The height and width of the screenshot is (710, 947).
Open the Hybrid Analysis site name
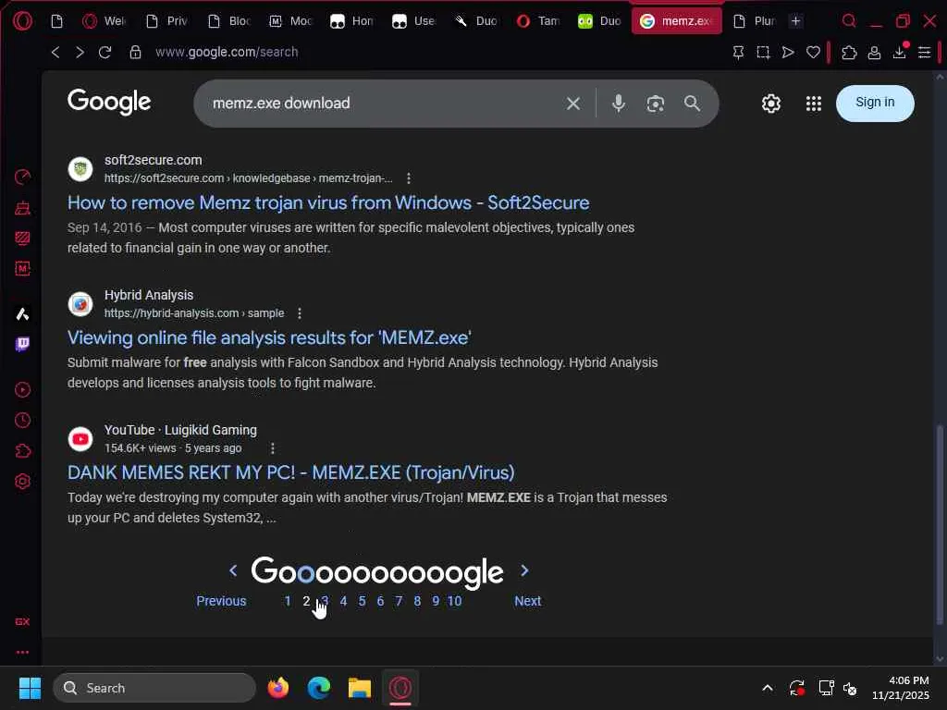(x=149, y=295)
